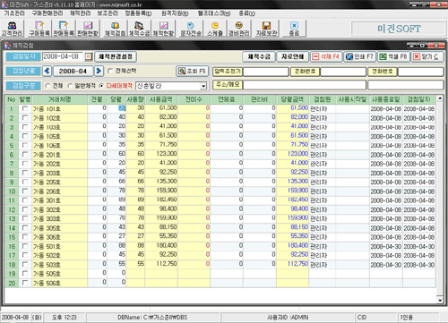Image resolution: width=448 pixels, height=323 pixels.
Task: Click the 체적수금 button in reading window
Action: point(259,56)
